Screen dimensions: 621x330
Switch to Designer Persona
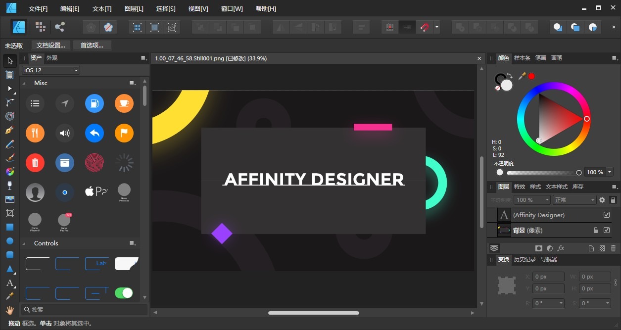pyautogui.click(x=19, y=27)
